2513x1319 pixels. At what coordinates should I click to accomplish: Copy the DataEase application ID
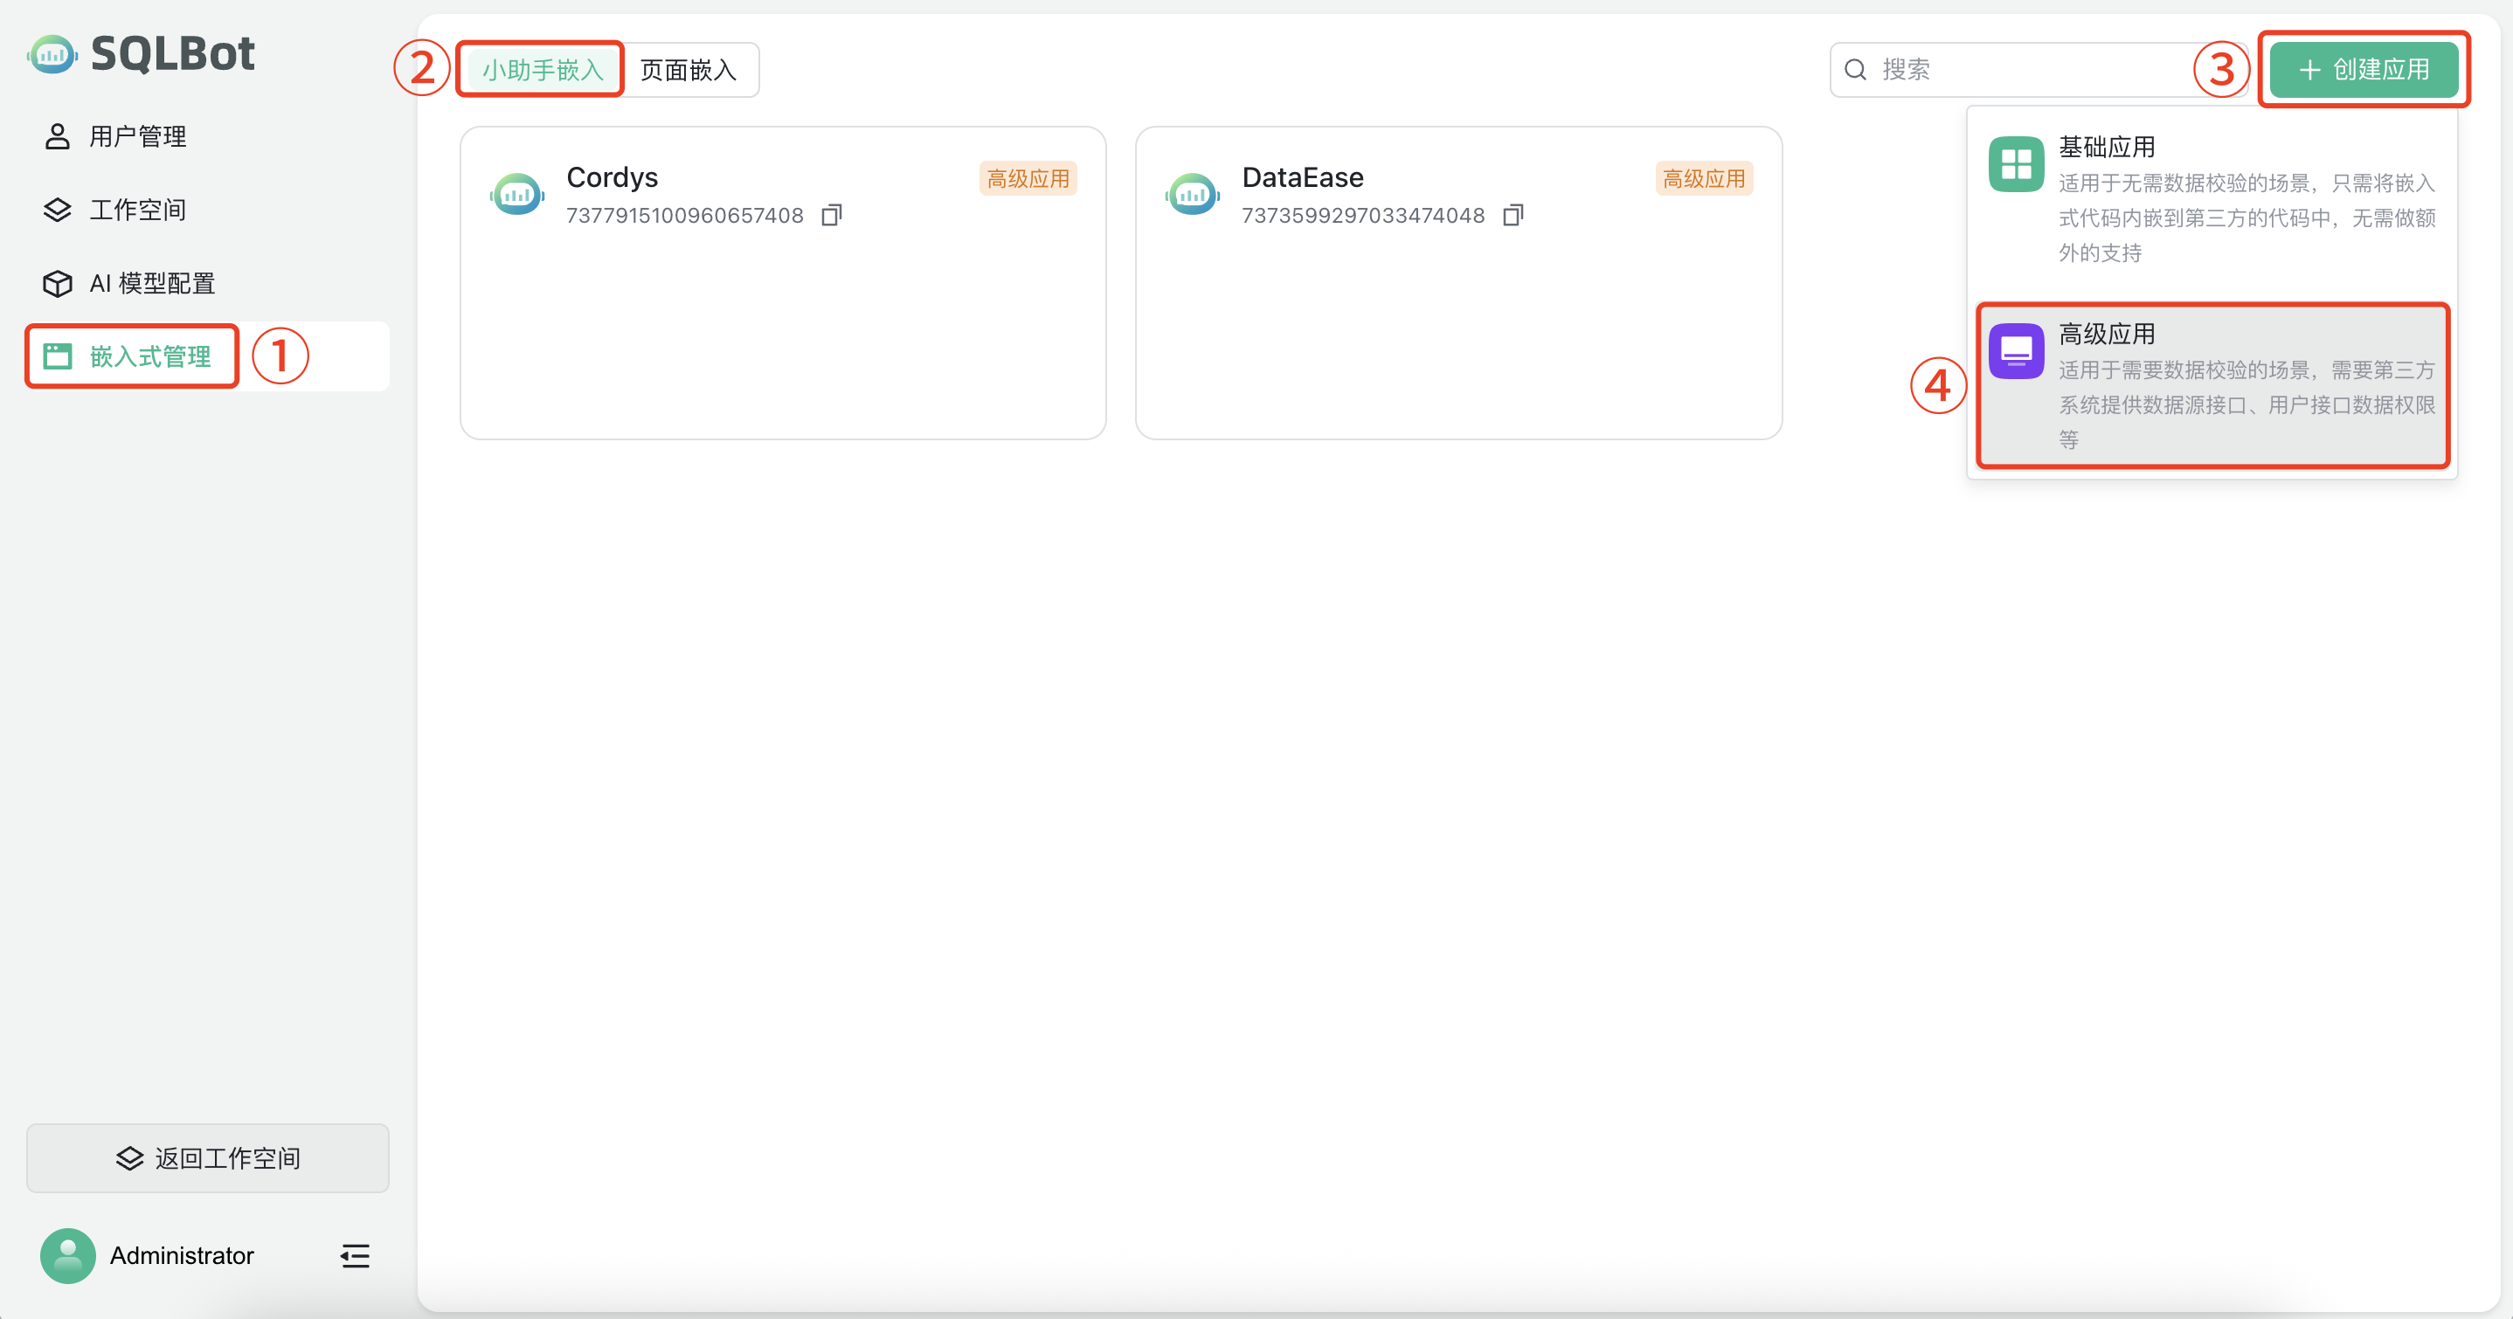(x=1513, y=215)
